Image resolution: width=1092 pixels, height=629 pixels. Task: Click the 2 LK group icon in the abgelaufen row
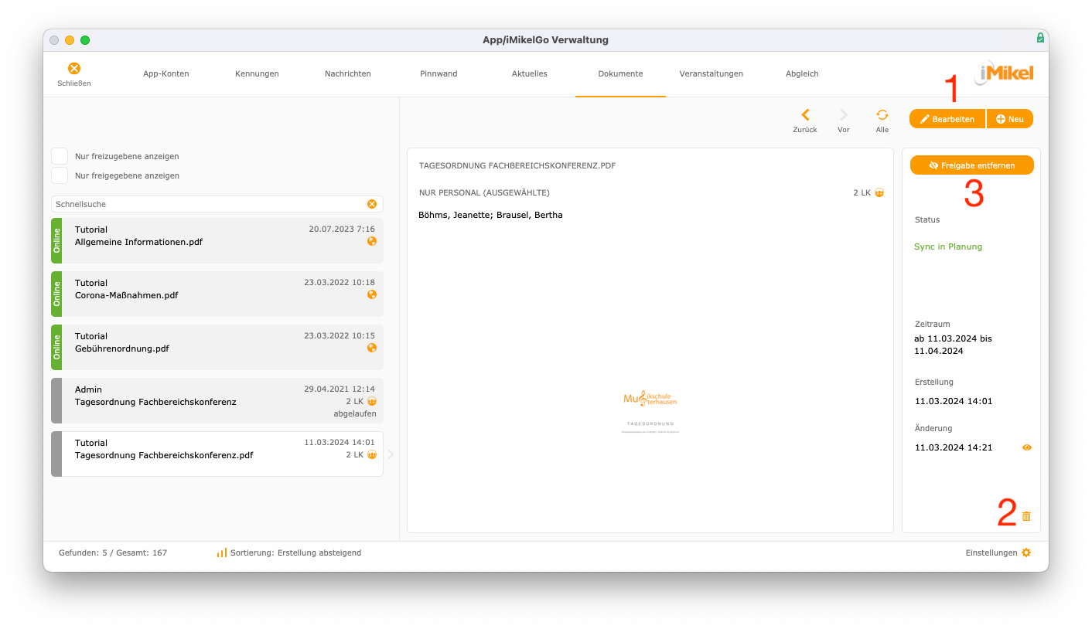coord(372,402)
